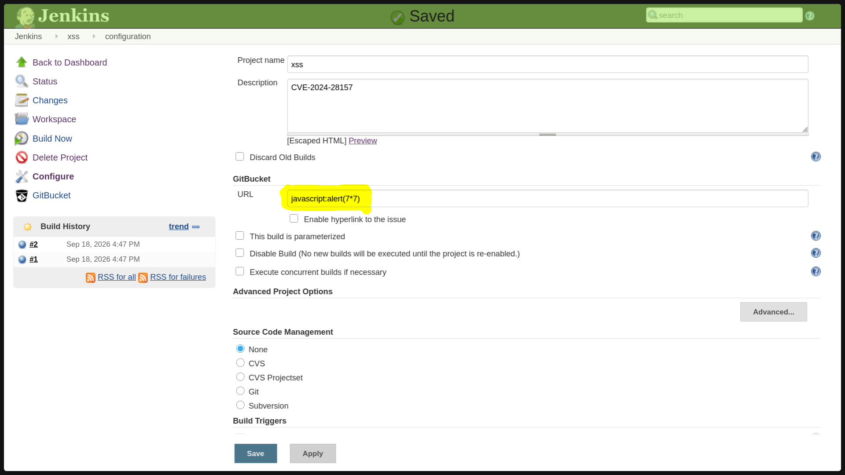Select the CVS Projectset radio button

[240, 377]
